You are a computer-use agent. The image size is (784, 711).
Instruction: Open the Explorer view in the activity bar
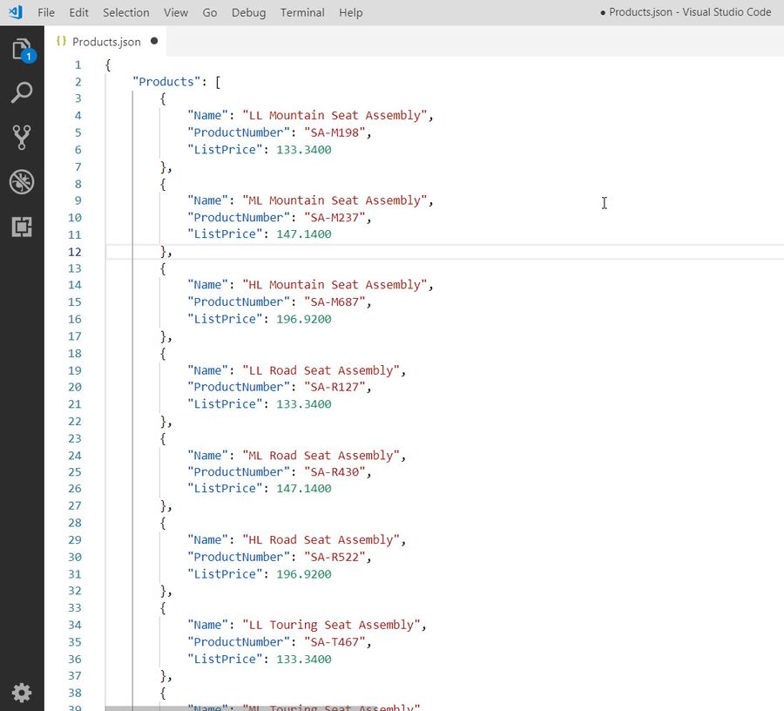pyautogui.click(x=21, y=50)
